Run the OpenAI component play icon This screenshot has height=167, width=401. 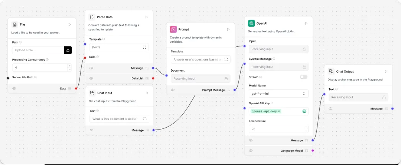[306, 23]
